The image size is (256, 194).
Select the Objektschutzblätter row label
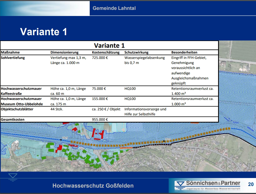click(17, 109)
